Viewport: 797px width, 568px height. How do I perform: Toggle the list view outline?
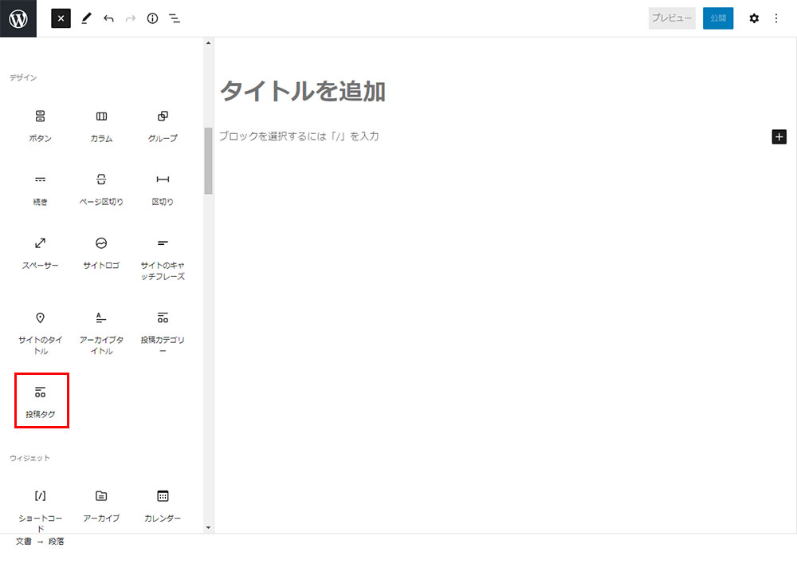175,18
